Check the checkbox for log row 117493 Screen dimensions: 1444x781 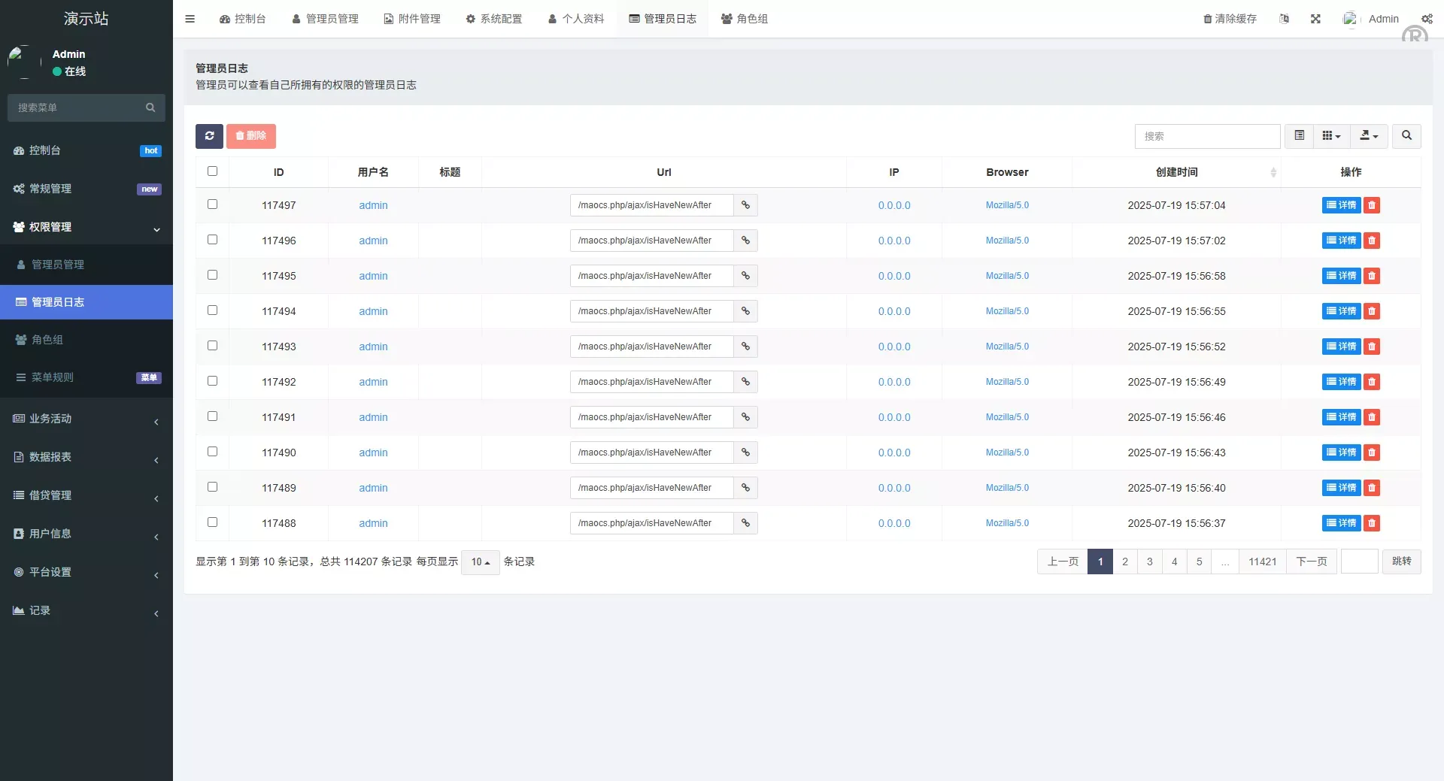click(x=212, y=346)
